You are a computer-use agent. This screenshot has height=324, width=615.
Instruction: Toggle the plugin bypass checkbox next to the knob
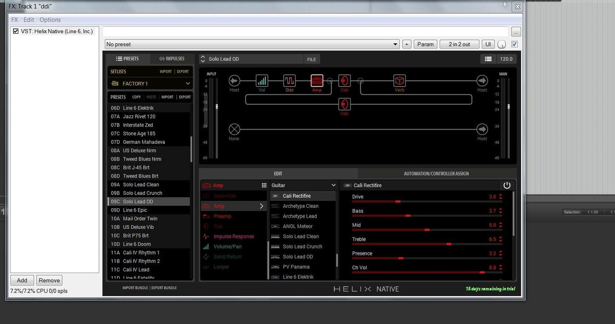point(515,44)
